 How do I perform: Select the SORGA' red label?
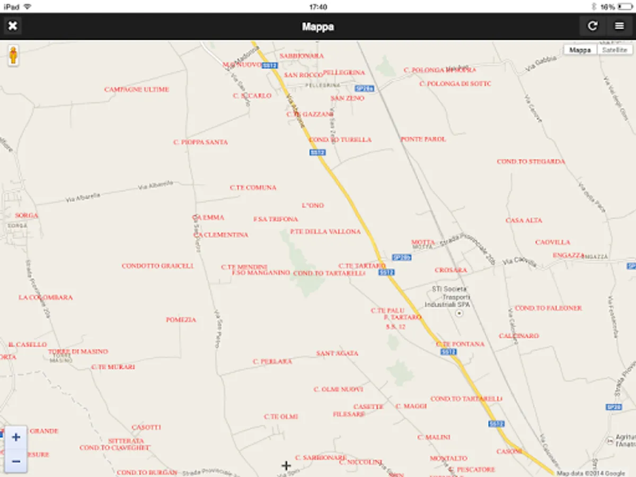pos(26,216)
